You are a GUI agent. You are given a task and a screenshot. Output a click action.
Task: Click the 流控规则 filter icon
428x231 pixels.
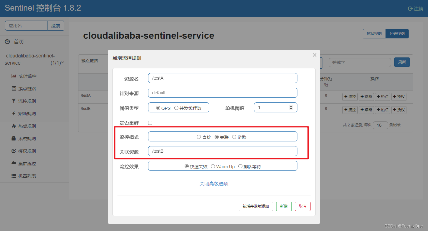click(x=14, y=101)
